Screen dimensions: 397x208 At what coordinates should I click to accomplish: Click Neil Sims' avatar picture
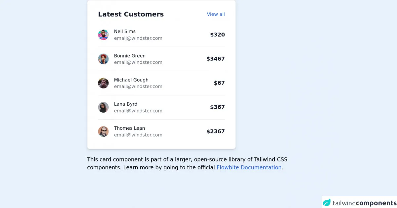tap(103, 35)
